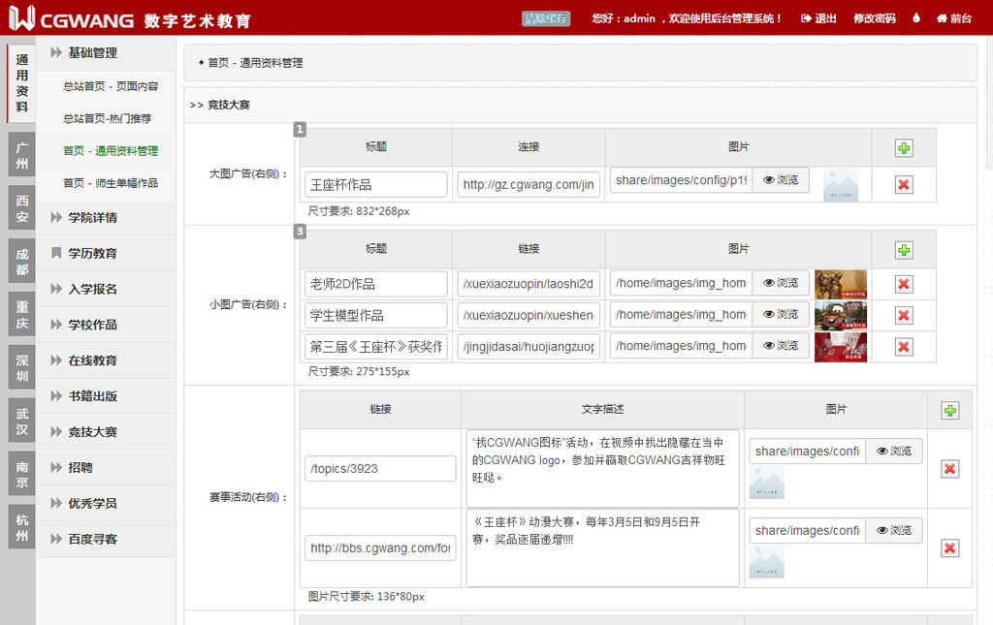993x625 pixels.
Task: Expand the 入学报名 menu section
Action: point(105,289)
